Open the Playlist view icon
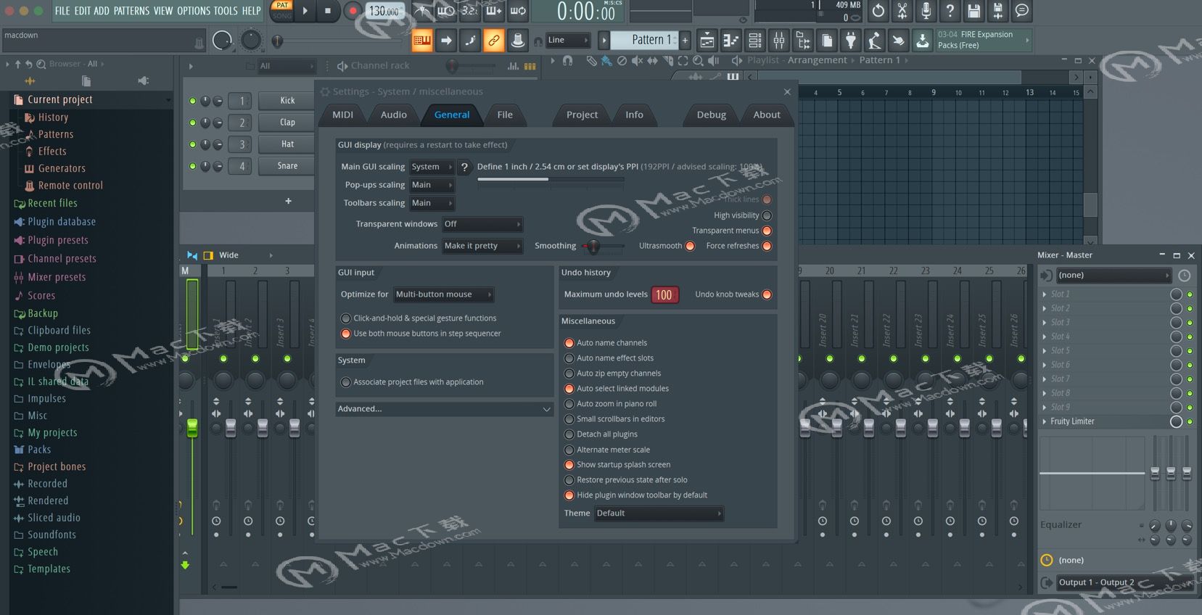Image resolution: width=1202 pixels, height=615 pixels. tap(707, 41)
